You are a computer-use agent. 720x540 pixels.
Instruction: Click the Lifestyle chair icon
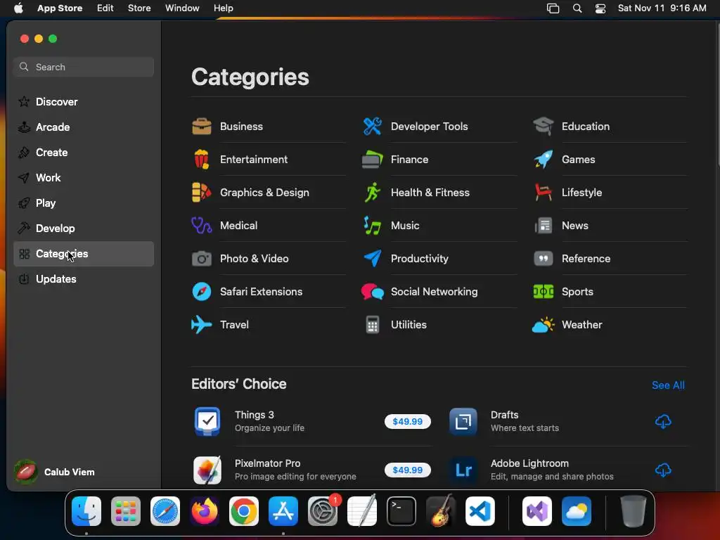(543, 193)
